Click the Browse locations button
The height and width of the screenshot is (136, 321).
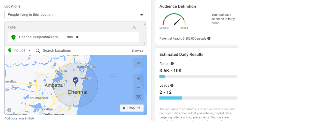137,50
